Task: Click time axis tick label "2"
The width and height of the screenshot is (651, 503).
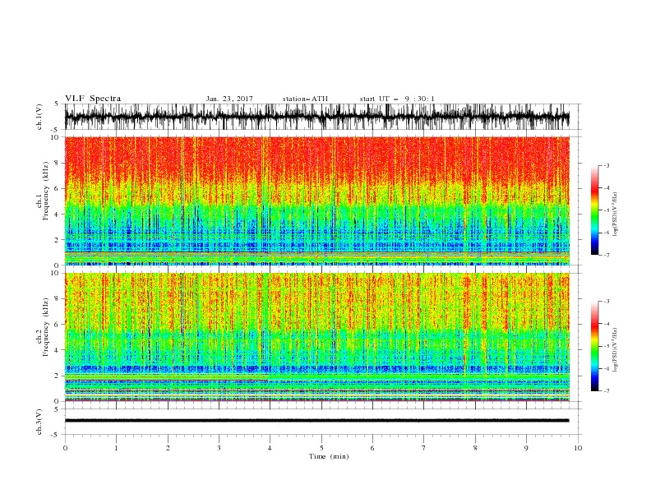Action: (168, 448)
